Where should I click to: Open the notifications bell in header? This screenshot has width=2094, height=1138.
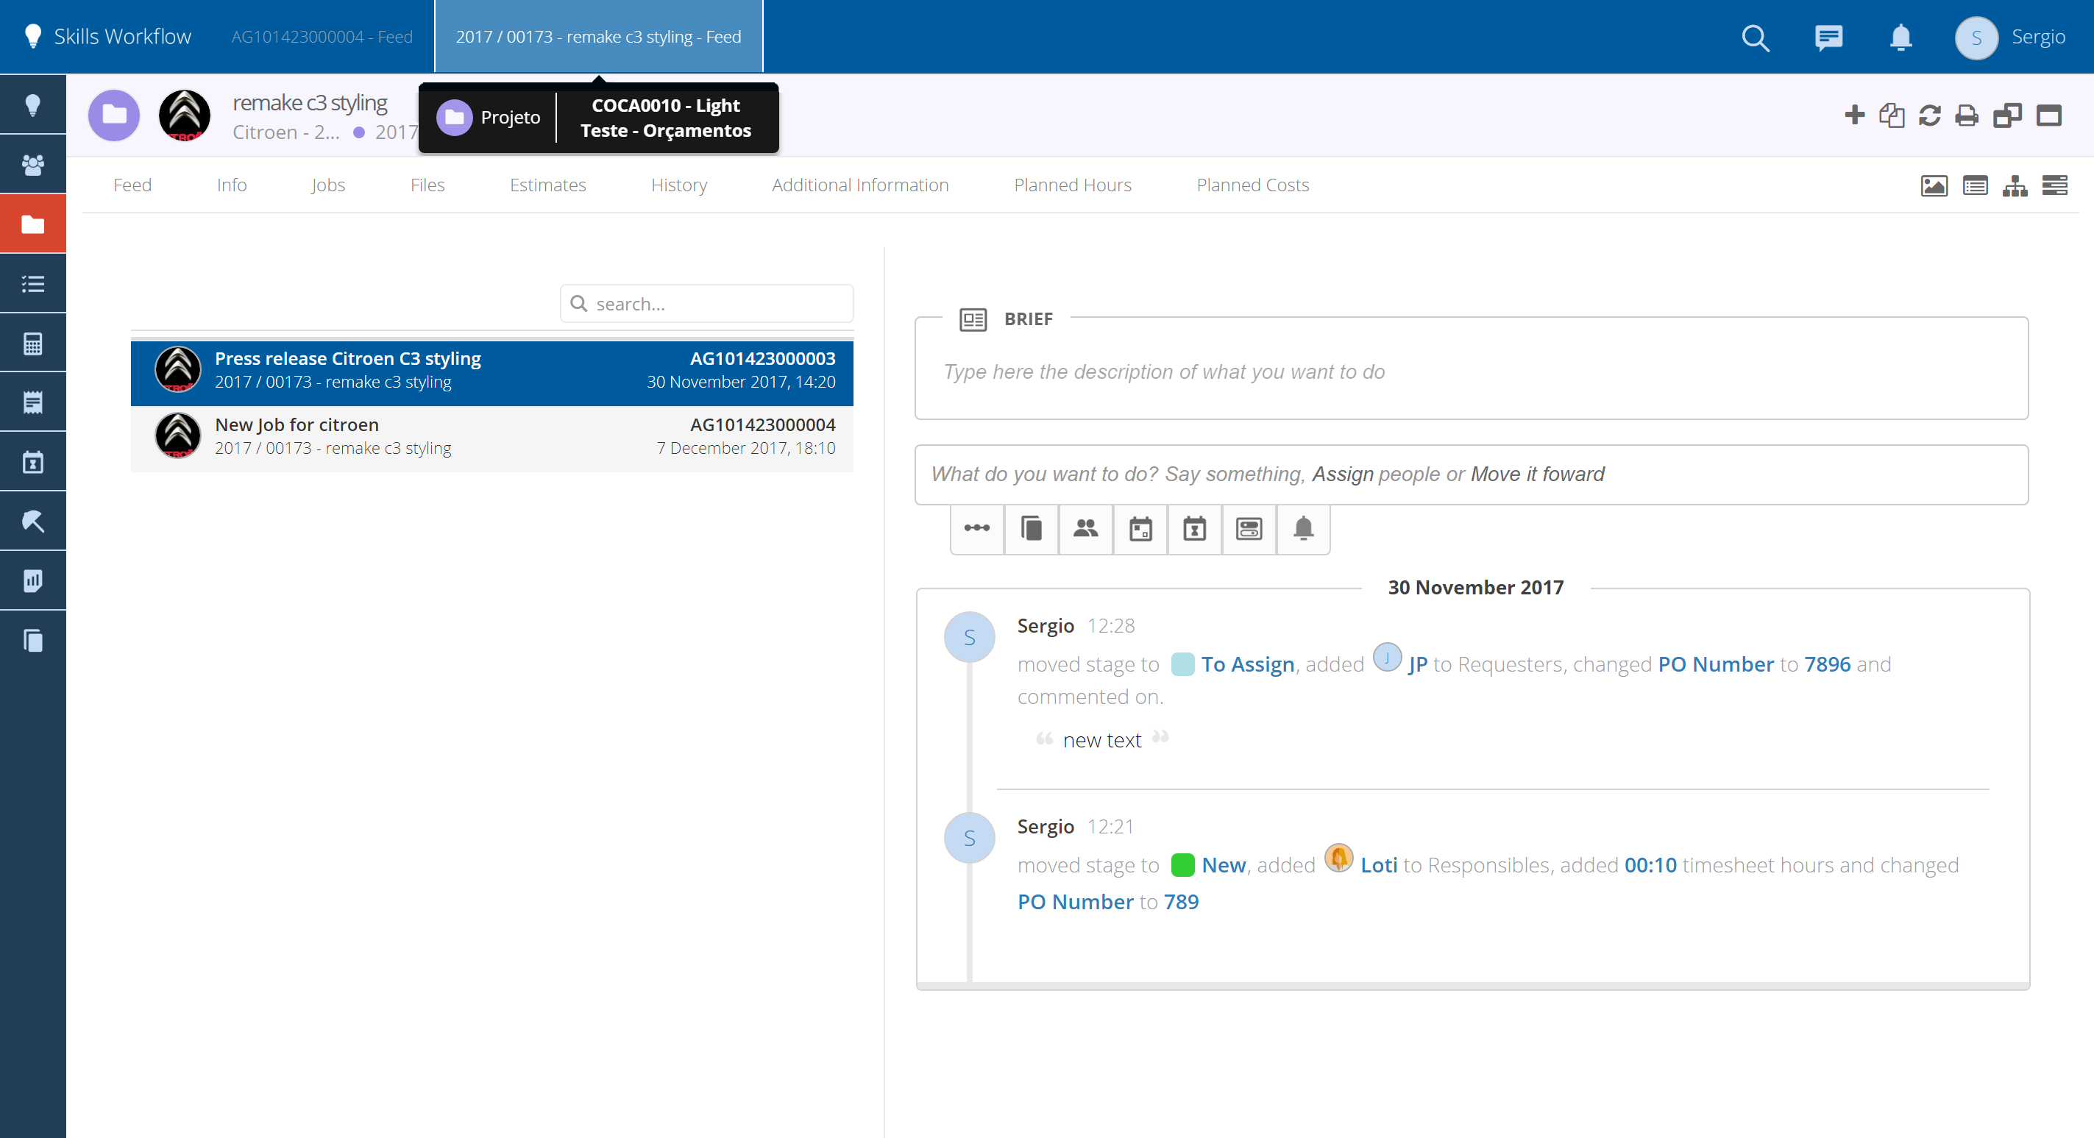pos(1900,38)
